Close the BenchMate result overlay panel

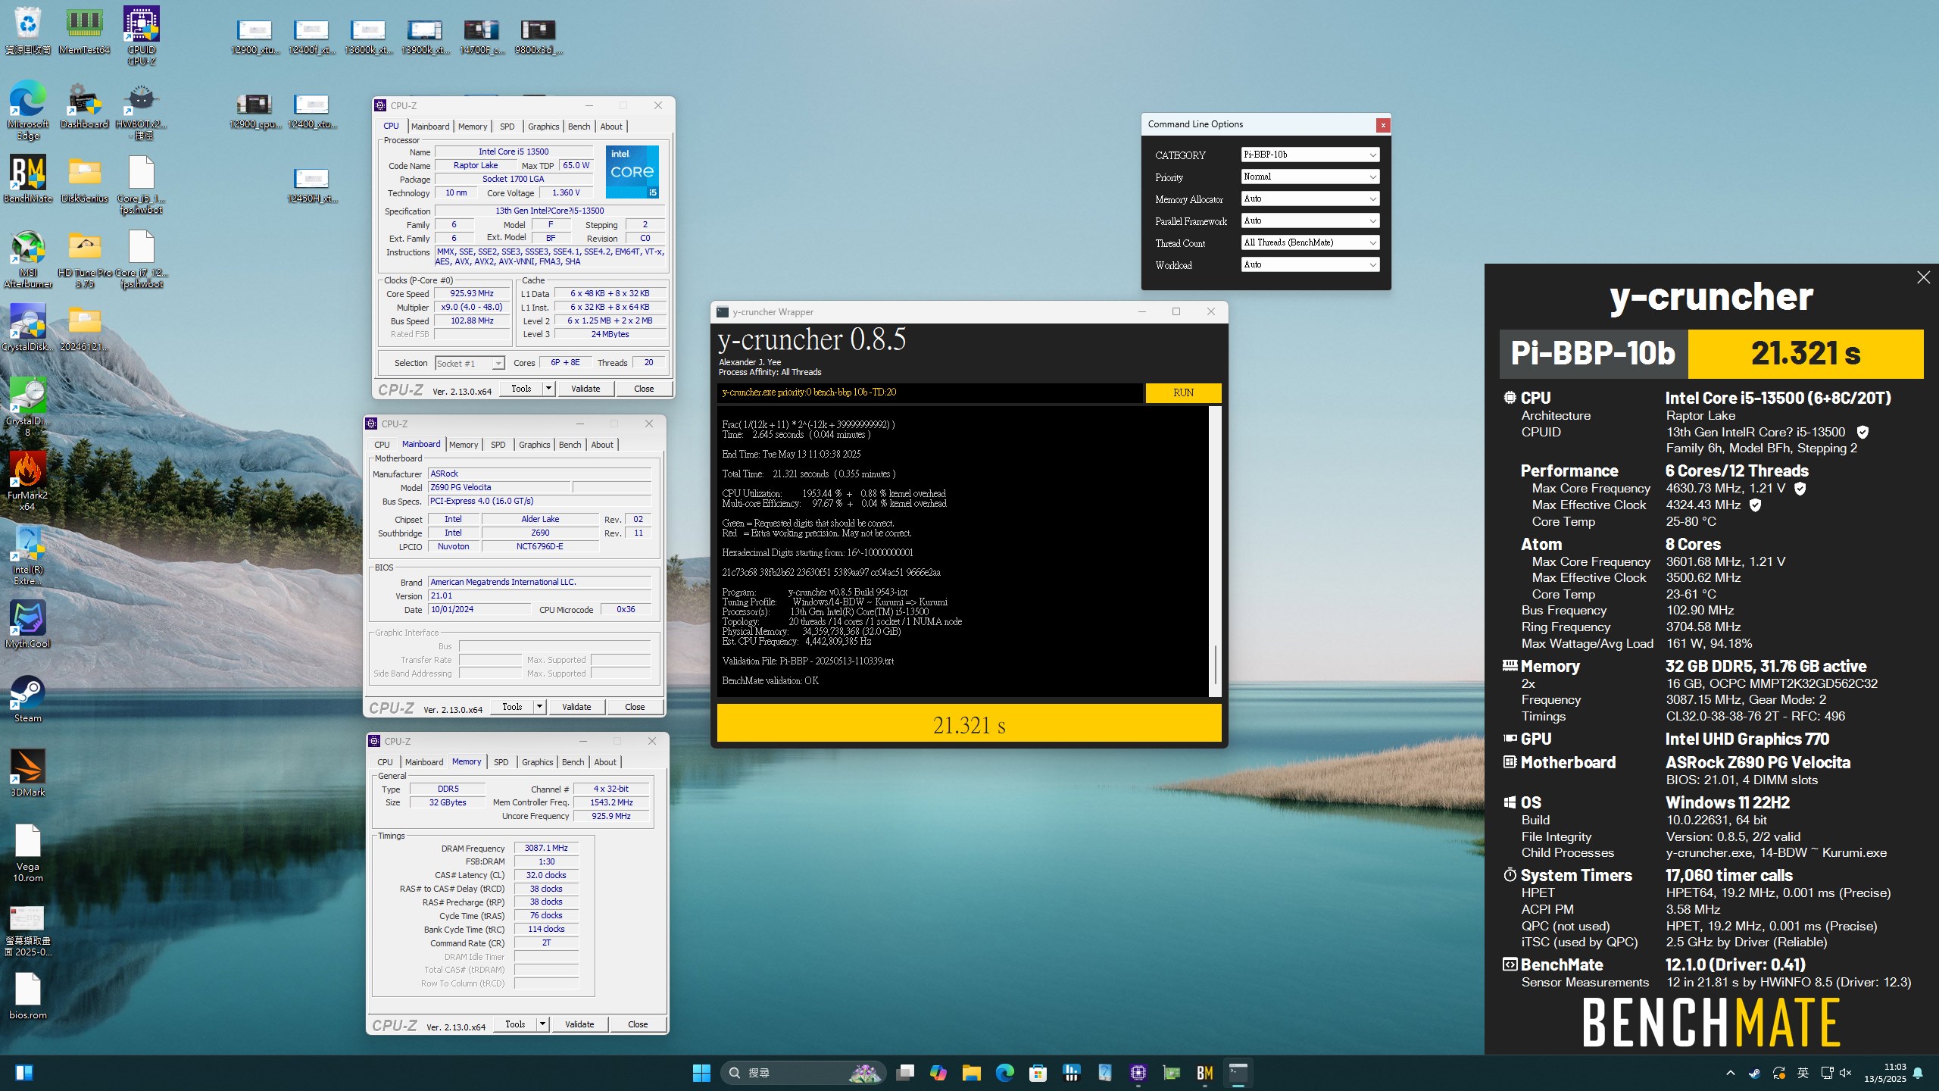point(1923,277)
